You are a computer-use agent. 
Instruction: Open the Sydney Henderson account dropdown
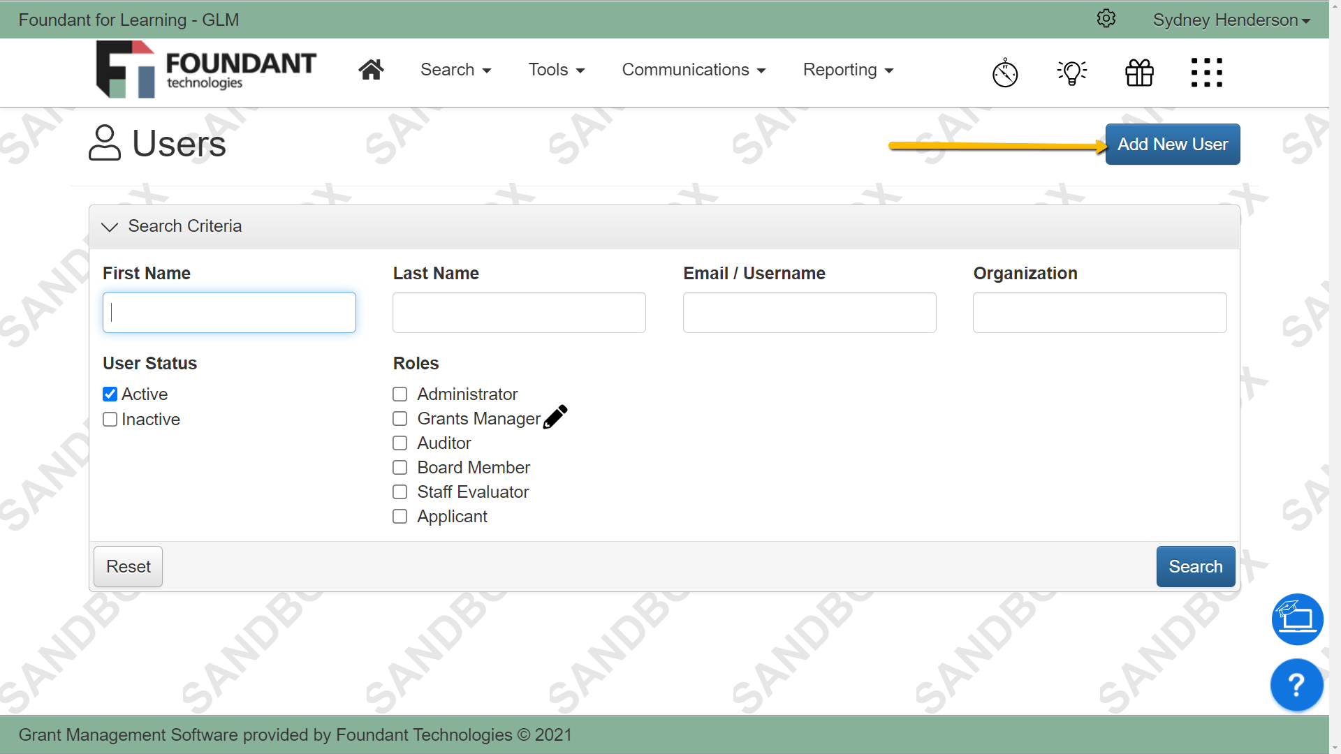click(1231, 19)
